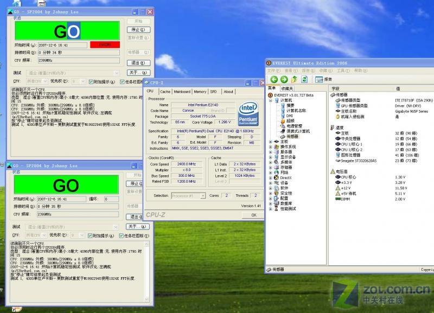
Task: Open 工具 menu in EVEREST menu bar
Action: pos(343,71)
